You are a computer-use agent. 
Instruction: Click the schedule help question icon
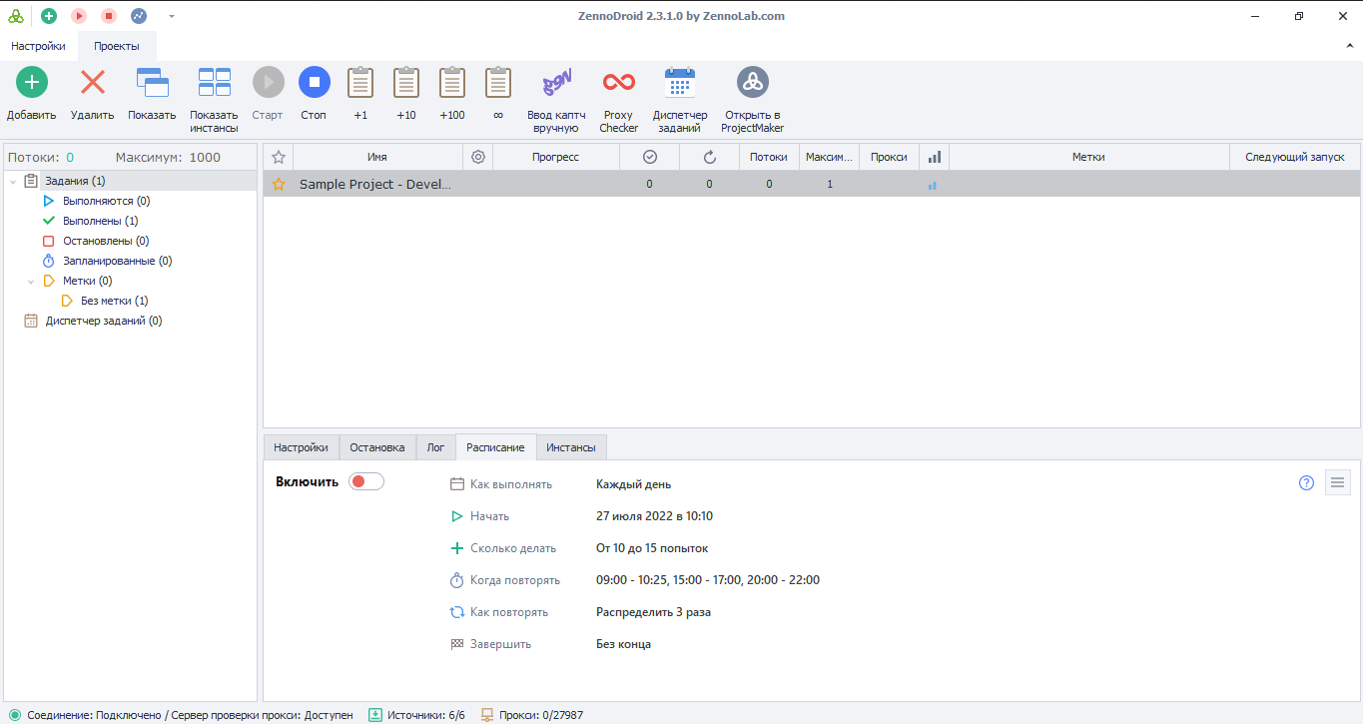(x=1306, y=483)
